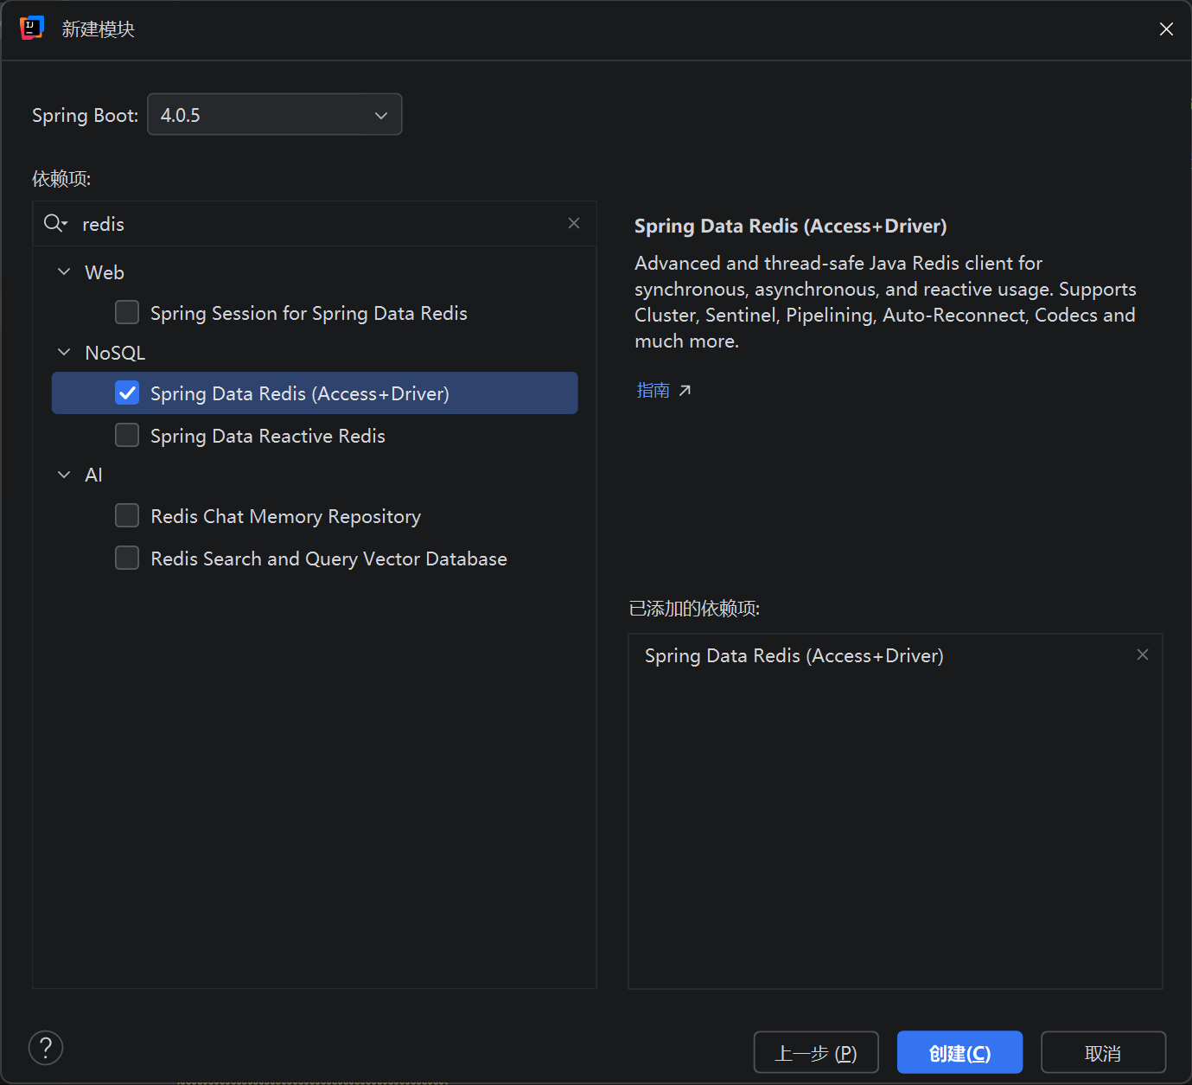Check Spring Session for Spring Data Redis
The width and height of the screenshot is (1192, 1085).
pyautogui.click(x=127, y=312)
